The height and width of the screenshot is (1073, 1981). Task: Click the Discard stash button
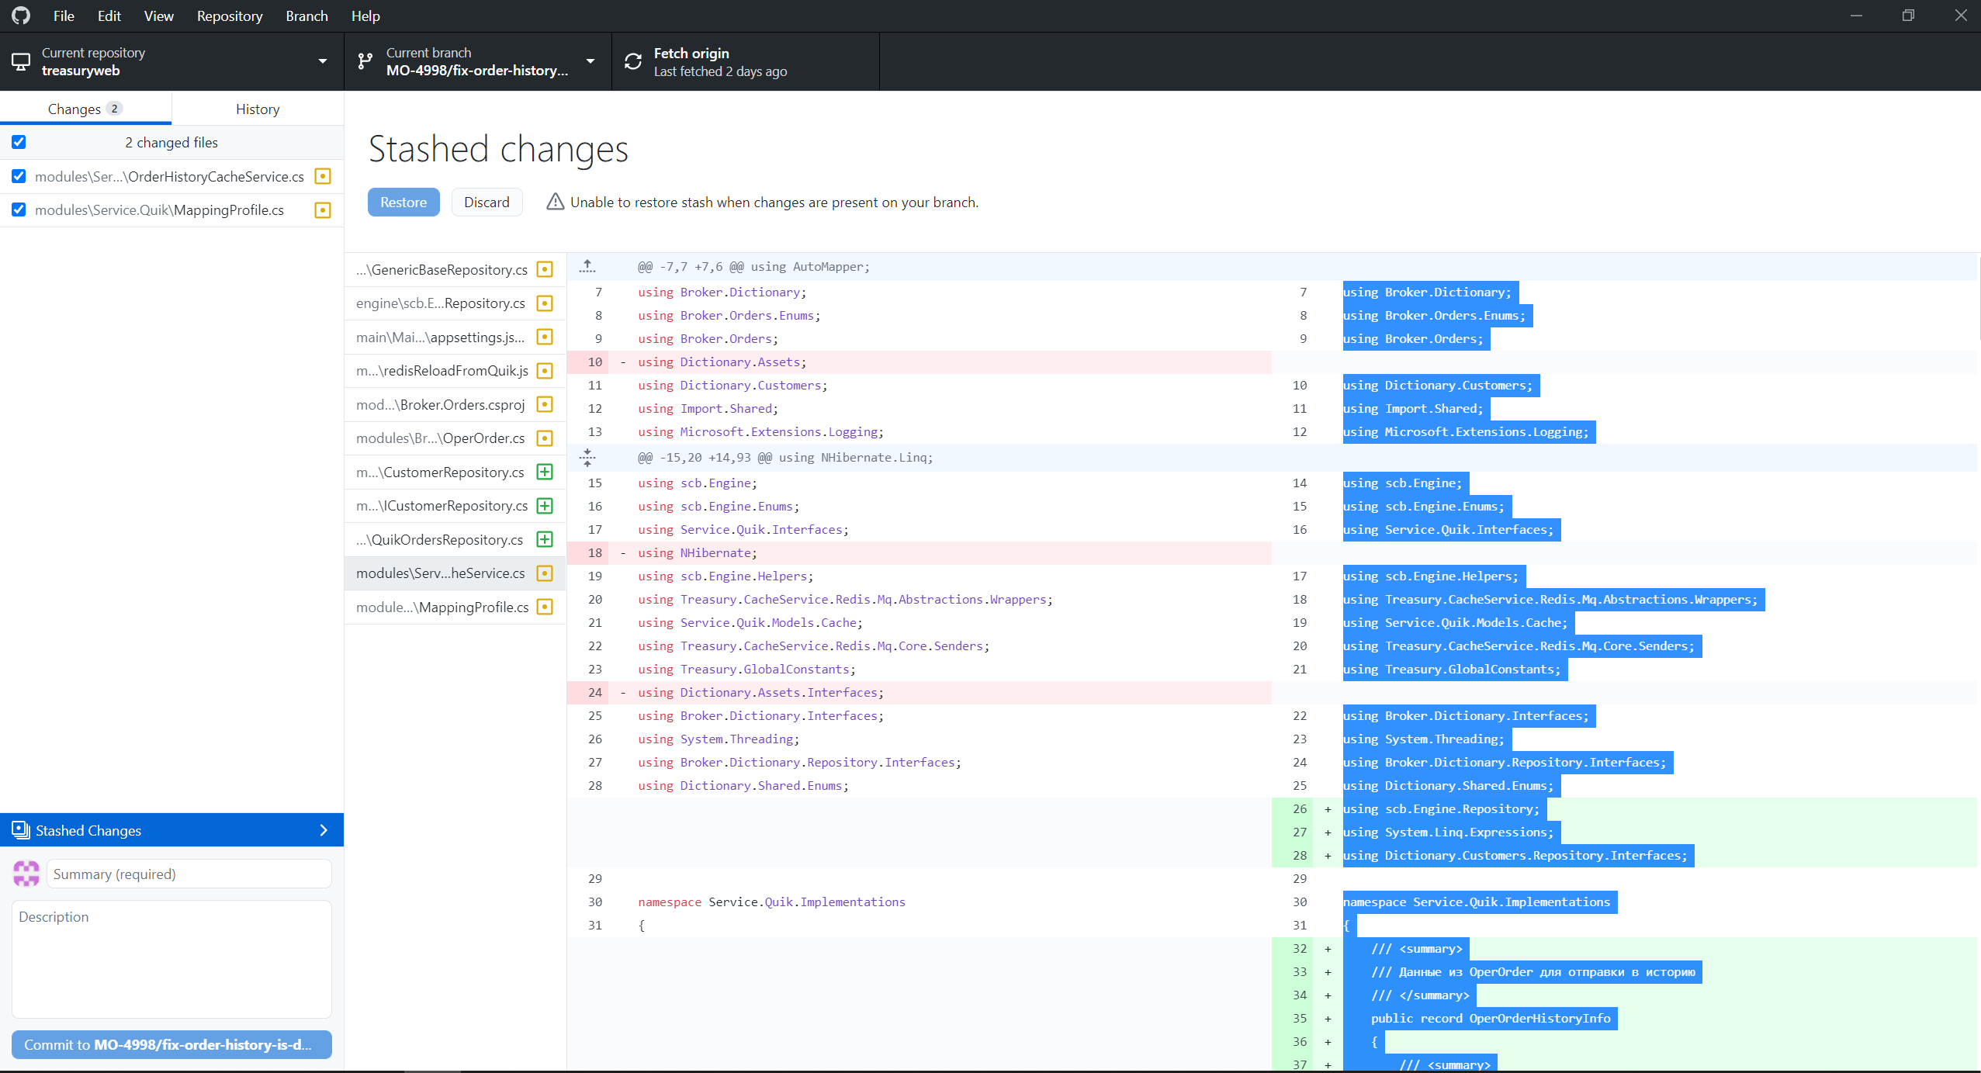[x=487, y=202]
